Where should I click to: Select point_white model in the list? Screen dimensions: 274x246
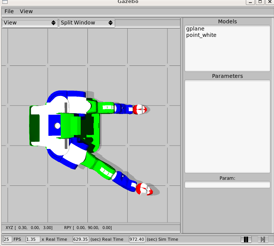[201, 35]
